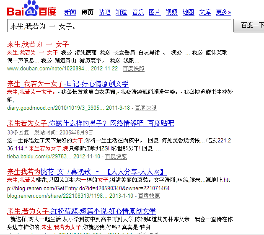Open the first result from douban

(38, 44)
